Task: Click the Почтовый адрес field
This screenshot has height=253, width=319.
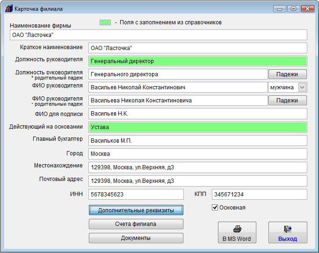Action: (198, 181)
